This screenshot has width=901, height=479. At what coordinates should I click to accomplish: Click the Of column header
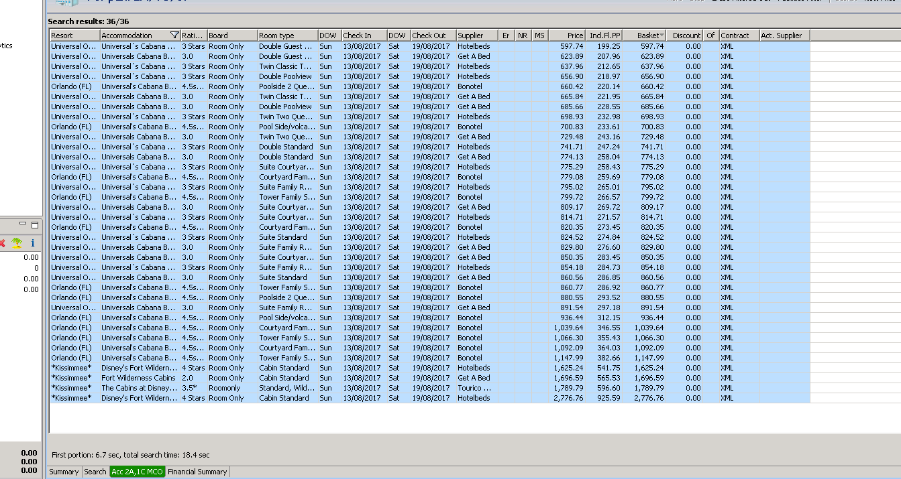point(711,36)
